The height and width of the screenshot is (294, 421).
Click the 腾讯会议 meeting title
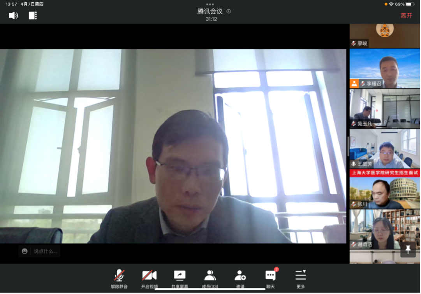211,11
